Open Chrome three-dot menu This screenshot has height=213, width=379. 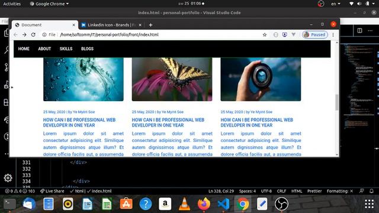point(333,35)
